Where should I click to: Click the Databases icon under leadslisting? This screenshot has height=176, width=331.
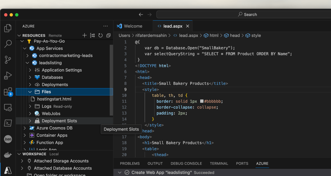[37, 77]
